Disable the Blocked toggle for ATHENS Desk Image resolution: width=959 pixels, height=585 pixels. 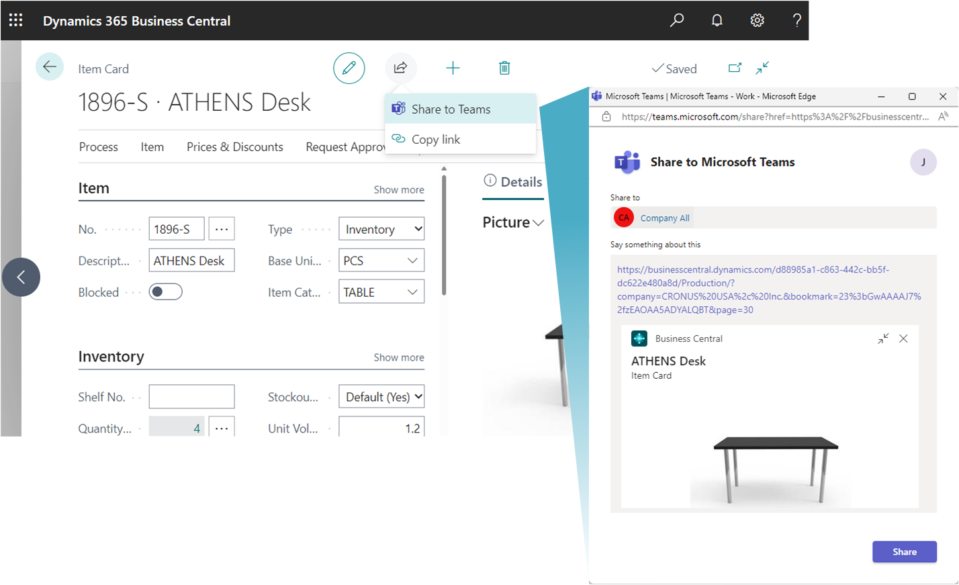click(x=165, y=291)
